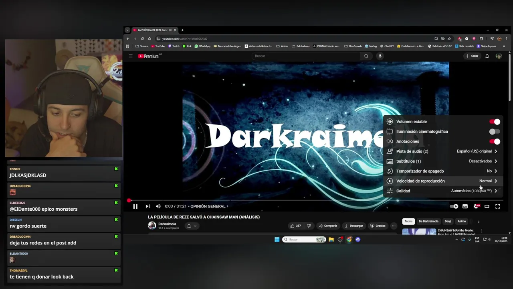Toggle the autoplay switch in player

(x=454, y=206)
